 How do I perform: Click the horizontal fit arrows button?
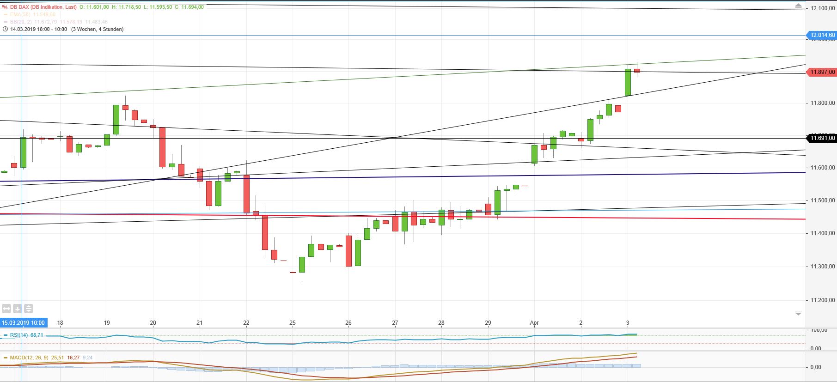6,309
